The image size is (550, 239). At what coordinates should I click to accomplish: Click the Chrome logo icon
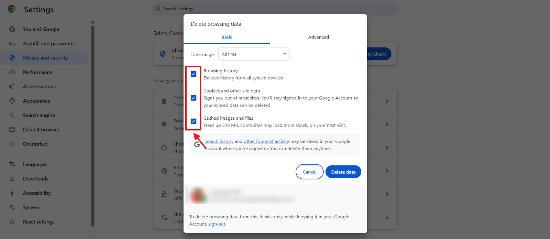12,9
